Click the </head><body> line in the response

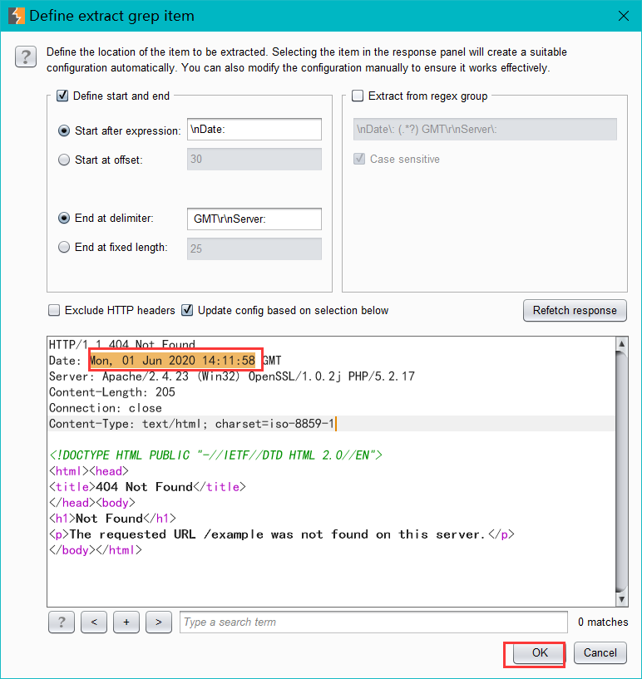click(x=92, y=503)
